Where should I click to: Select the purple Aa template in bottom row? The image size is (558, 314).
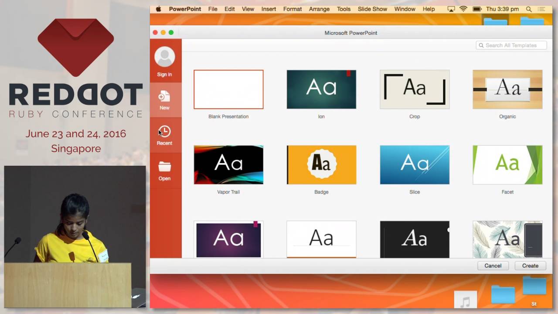point(228,239)
